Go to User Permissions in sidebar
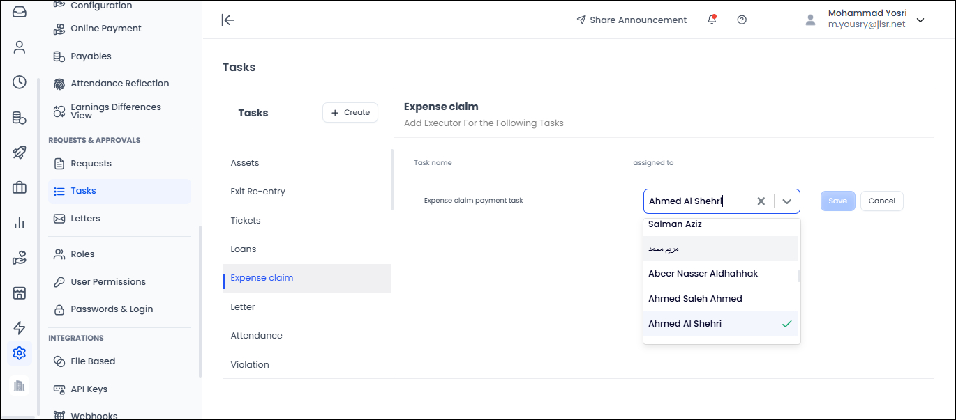The image size is (956, 420). coord(108,282)
